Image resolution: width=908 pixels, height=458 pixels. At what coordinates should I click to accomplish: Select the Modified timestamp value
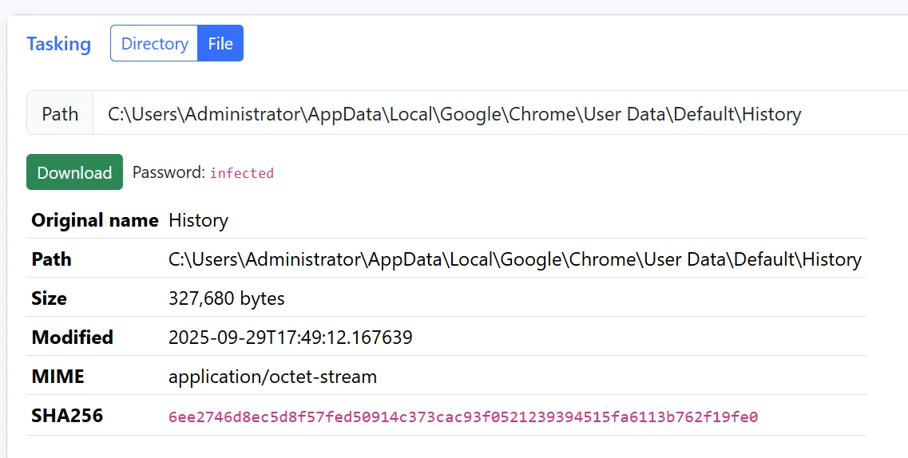click(290, 338)
